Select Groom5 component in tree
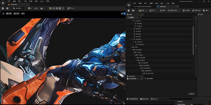 (138, 31)
